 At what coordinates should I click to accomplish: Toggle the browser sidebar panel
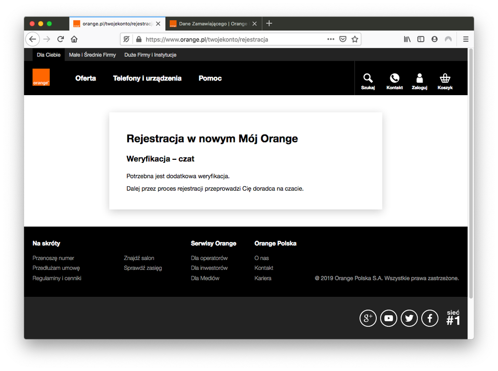(x=421, y=39)
